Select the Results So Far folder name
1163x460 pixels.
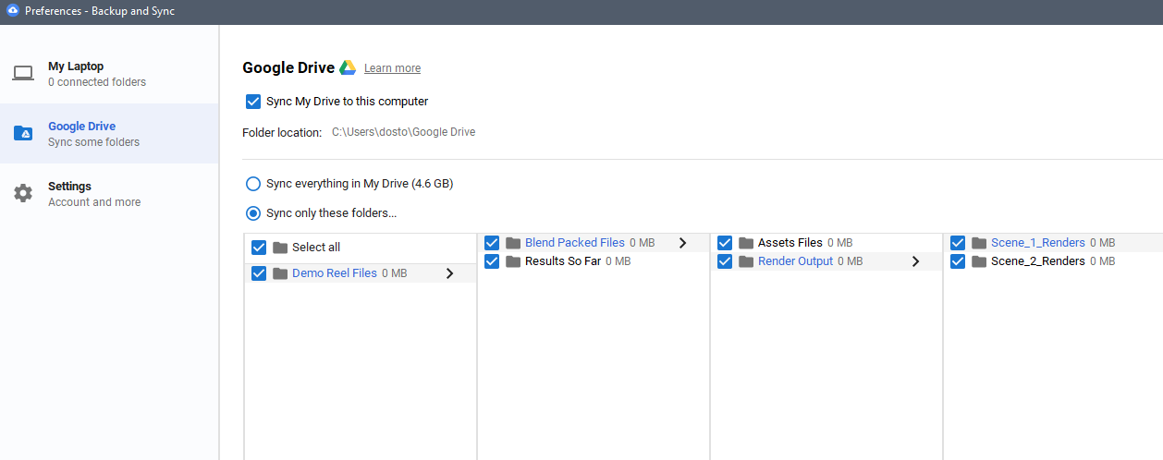point(563,261)
